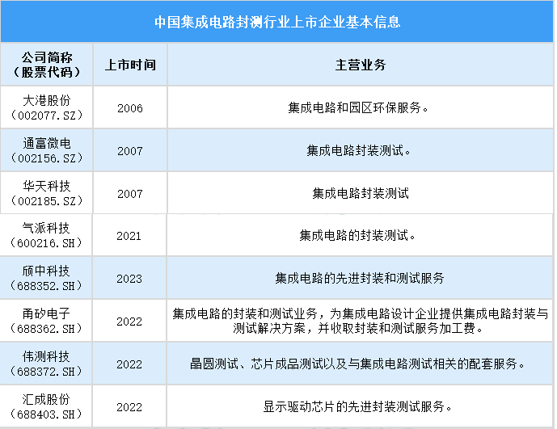
Task: Select the 甬矽电子 (688362.SH) company cell
Action: (x=47, y=322)
